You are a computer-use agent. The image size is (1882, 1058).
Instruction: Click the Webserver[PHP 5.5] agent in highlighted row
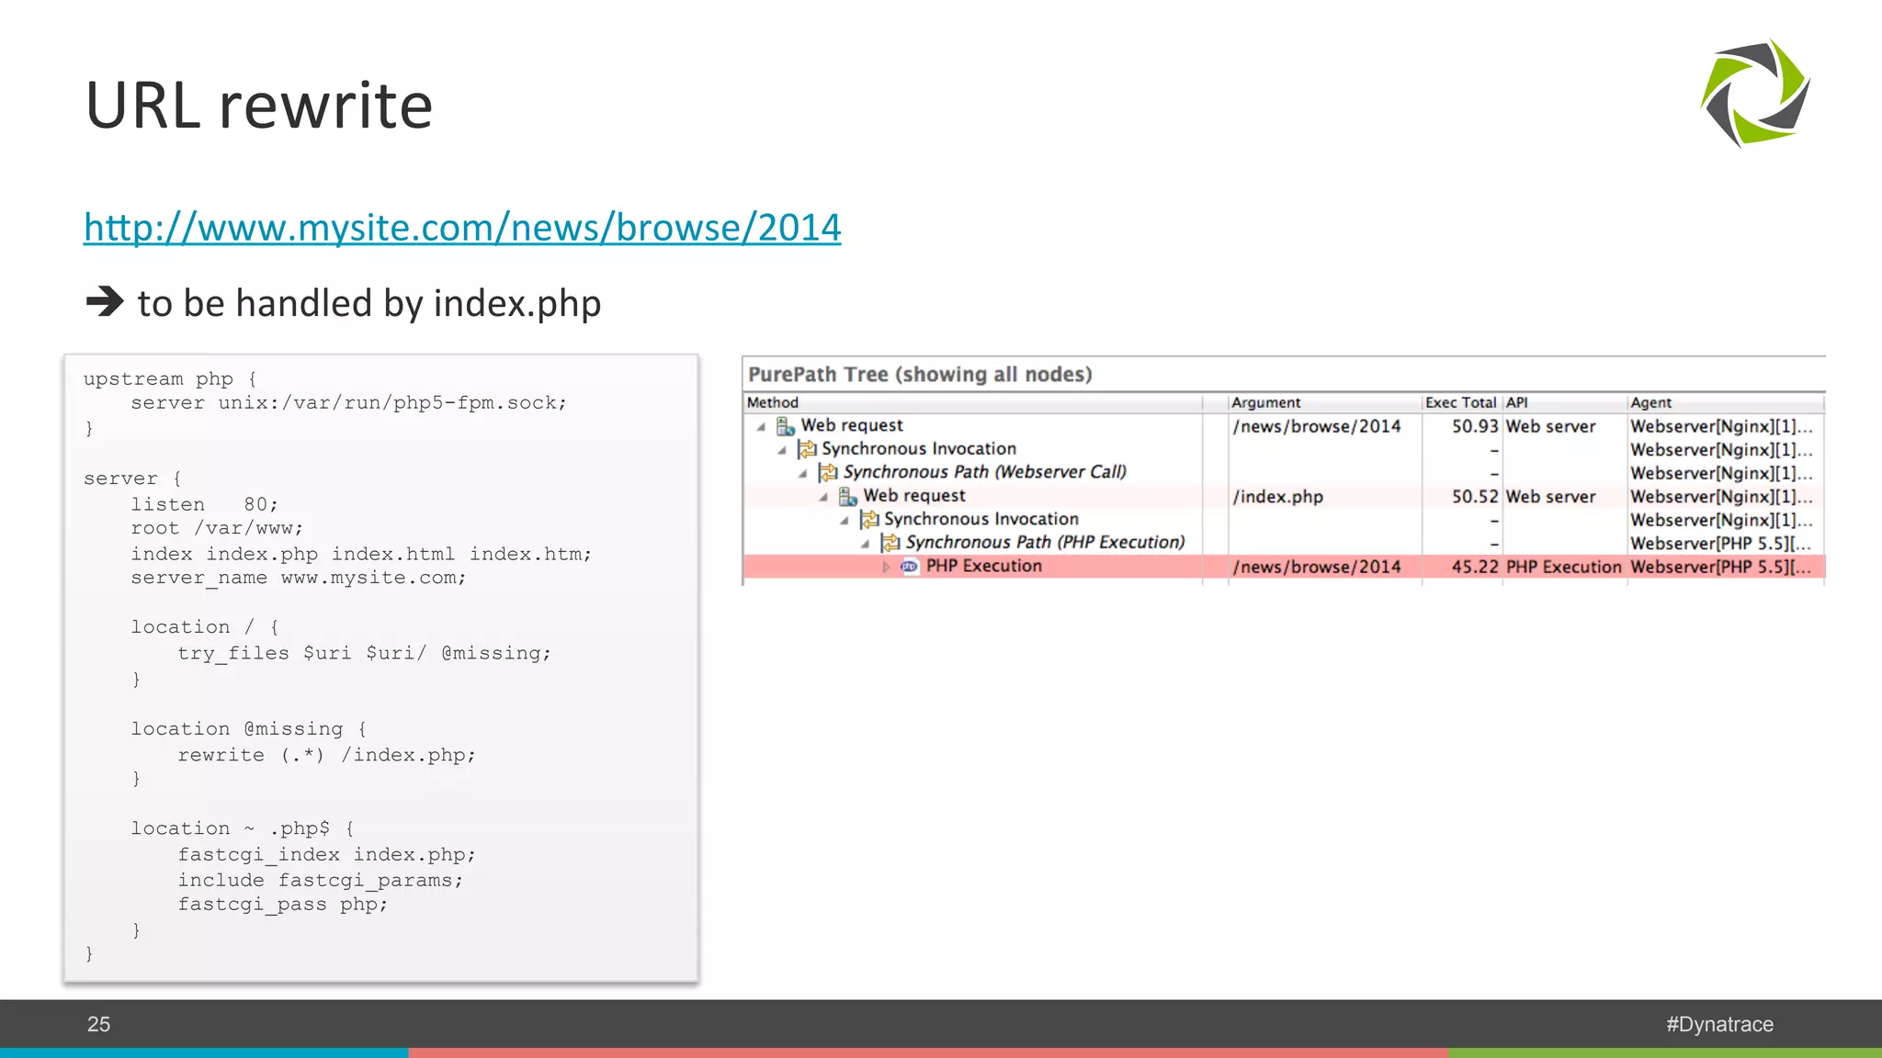[x=1720, y=567]
